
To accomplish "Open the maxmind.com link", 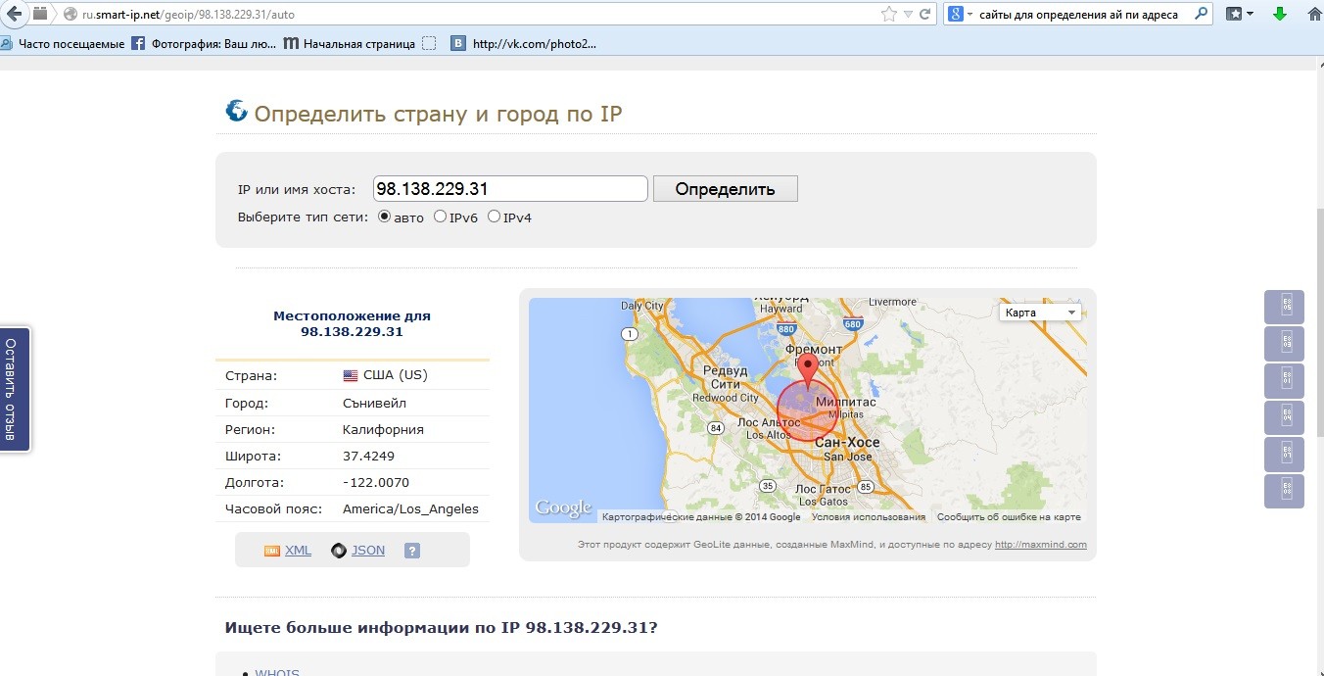I will 1041,545.
